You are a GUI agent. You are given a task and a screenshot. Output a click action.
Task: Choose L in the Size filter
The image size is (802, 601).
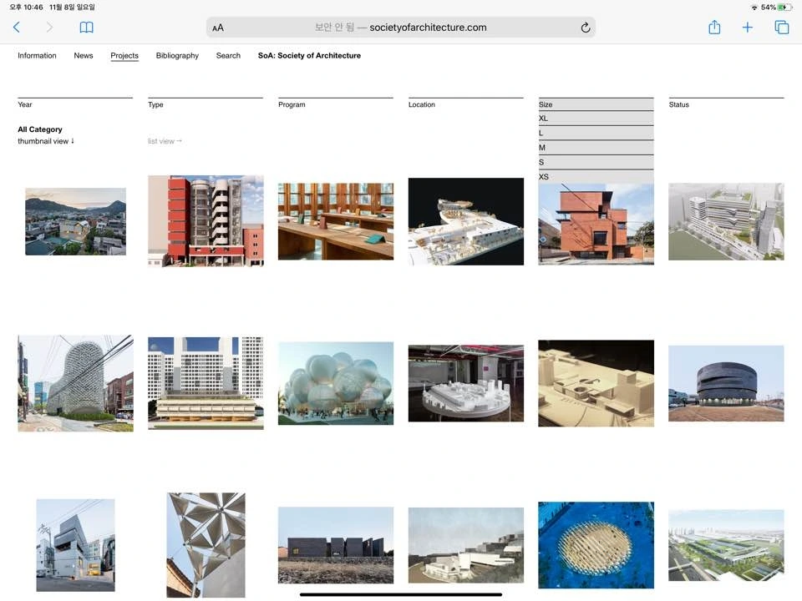[x=596, y=133]
